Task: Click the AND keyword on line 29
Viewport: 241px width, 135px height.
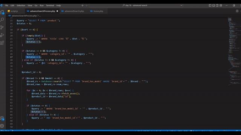Action: pos(44,63)
